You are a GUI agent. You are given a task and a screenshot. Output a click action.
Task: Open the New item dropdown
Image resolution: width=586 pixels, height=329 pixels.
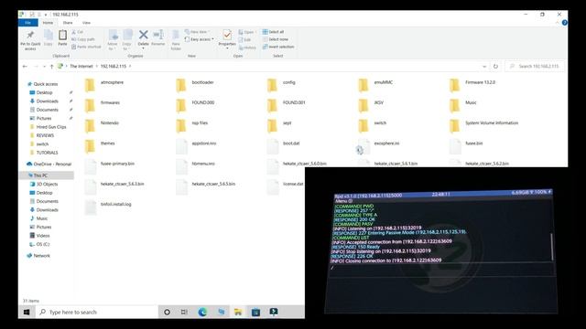pyautogui.click(x=198, y=32)
